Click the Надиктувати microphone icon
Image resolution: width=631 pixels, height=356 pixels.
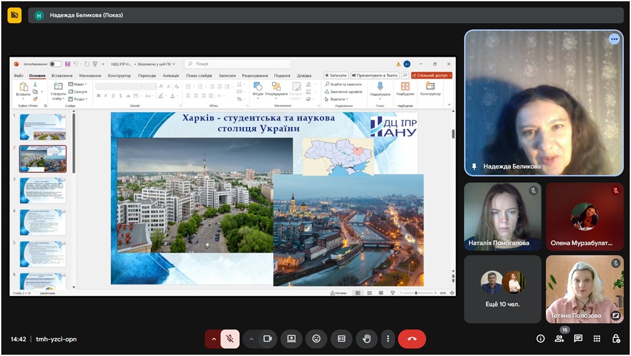[380, 86]
